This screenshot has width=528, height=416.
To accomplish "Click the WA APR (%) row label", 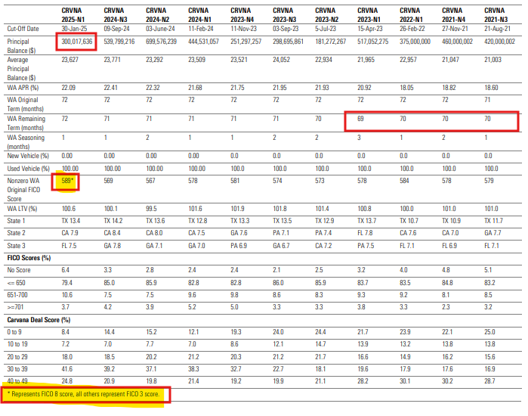I will click(23, 88).
